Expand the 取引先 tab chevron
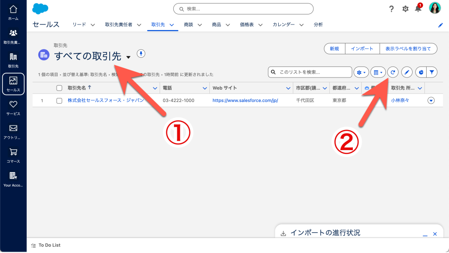 [172, 25]
